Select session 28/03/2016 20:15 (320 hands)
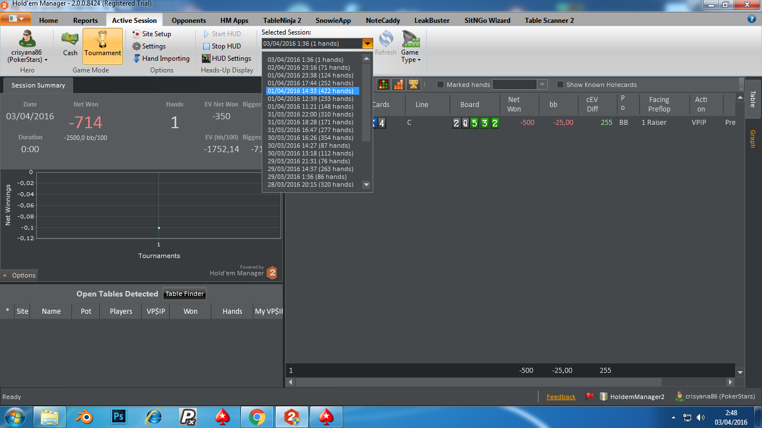 click(x=312, y=184)
